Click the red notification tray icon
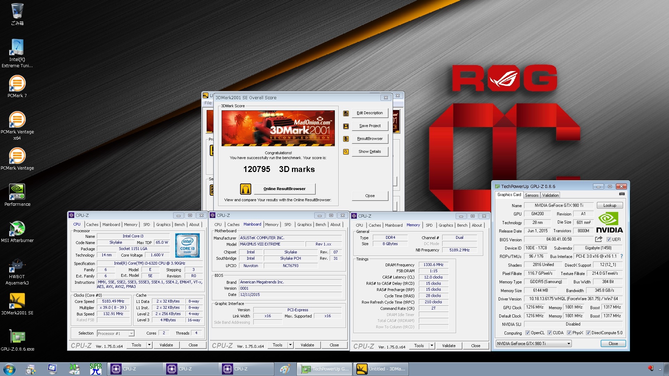The image size is (669, 376). coord(650,368)
